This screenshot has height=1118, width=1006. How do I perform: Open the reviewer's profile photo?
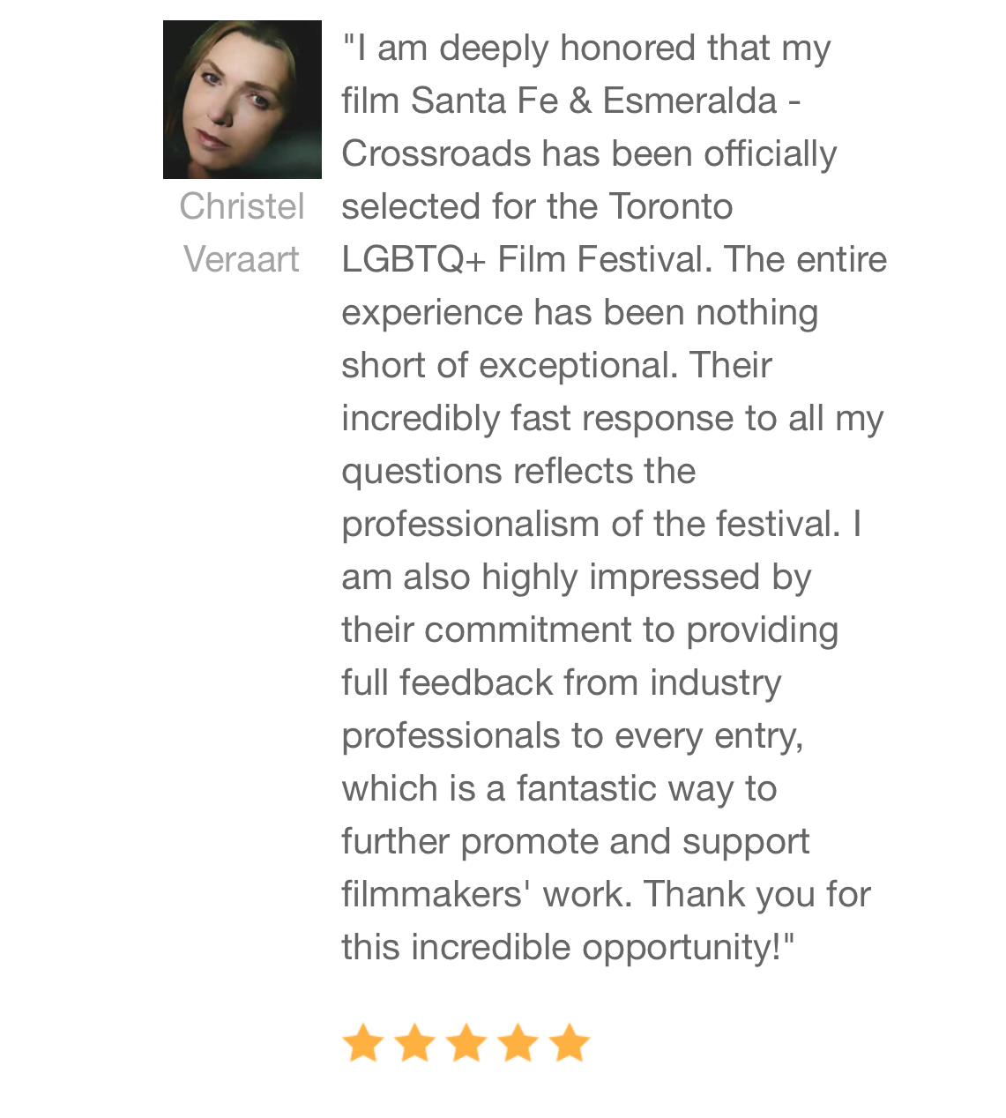tap(242, 100)
